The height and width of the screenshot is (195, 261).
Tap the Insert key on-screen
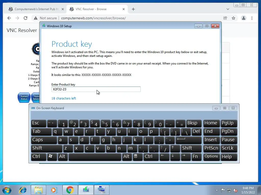211,140
